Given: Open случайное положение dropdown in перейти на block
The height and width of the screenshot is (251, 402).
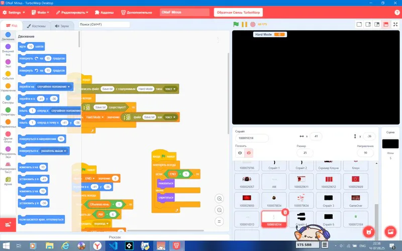Looking at the screenshot, I should pos(53,86).
